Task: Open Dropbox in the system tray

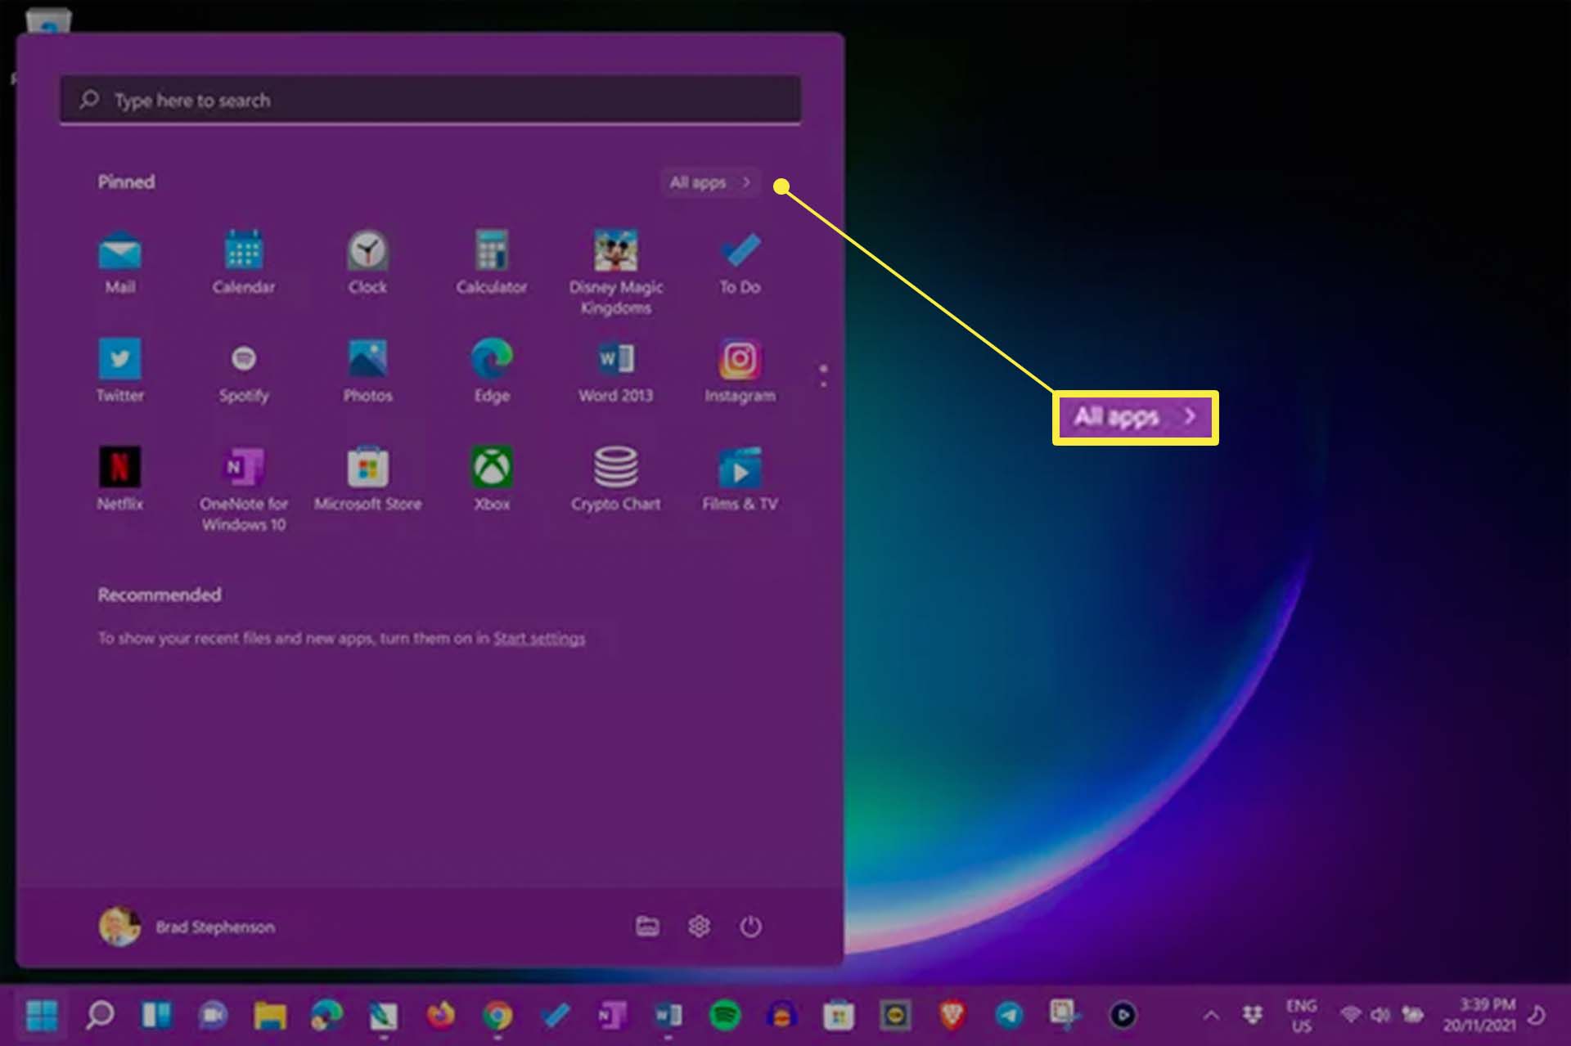Action: pyautogui.click(x=1252, y=1016)
